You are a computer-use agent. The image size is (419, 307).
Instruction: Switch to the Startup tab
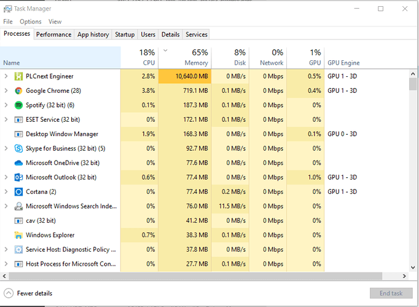pos(125,34)
